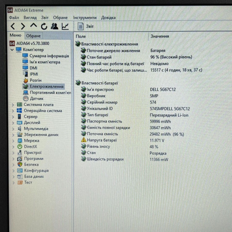The width and height of the screenshot is (232, 232).
Task: Click the Звіт report document icon
Action: click(81, 26)
